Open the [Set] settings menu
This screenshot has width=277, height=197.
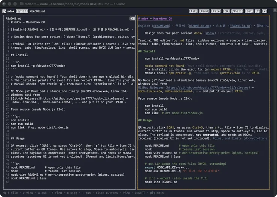point(249,11)
